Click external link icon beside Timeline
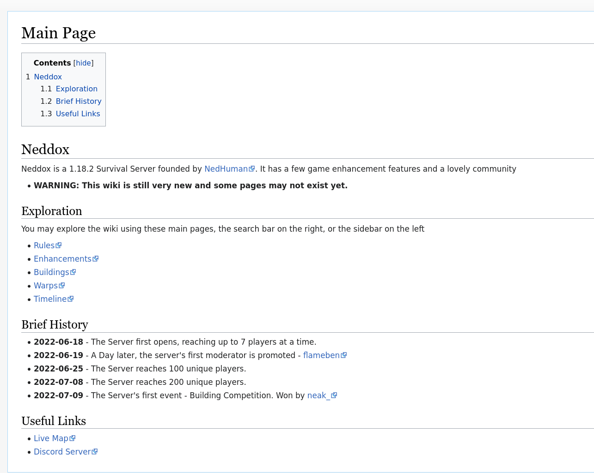The width and height of the screenshot is (594, 473). coord(71,299)
